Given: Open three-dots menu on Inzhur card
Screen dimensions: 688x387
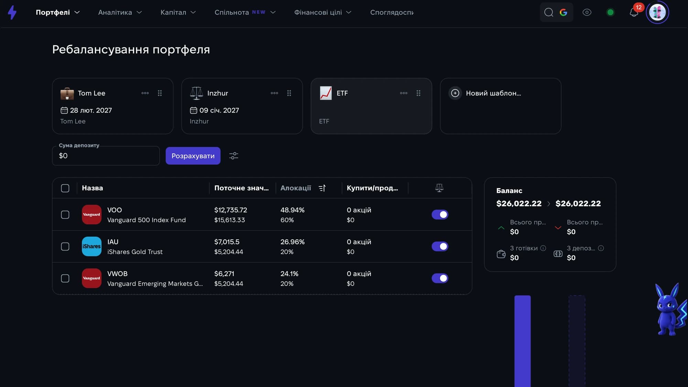Looking at the screenshot, I should 275,93.
